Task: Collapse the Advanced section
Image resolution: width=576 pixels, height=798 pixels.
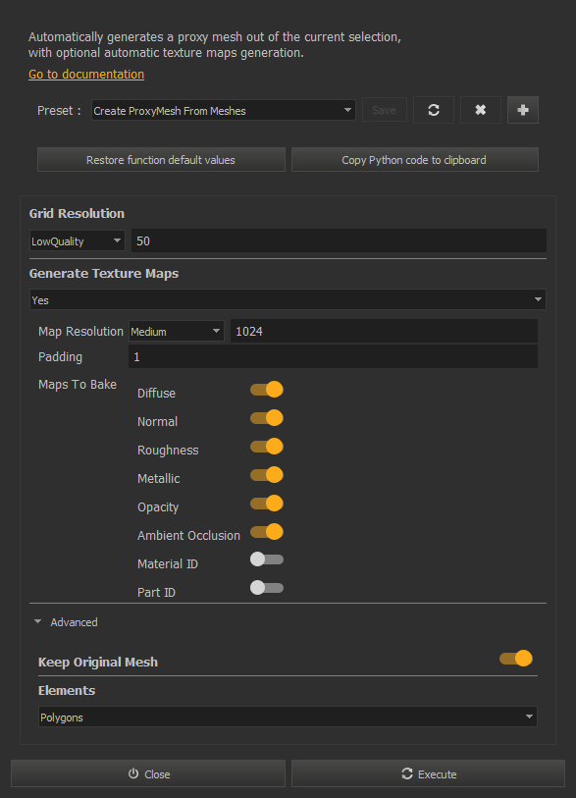Action: [x=66, y=622]
